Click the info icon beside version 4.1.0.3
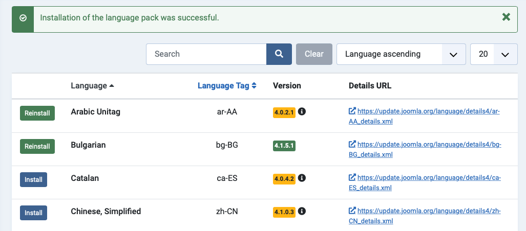 point(302,211)
